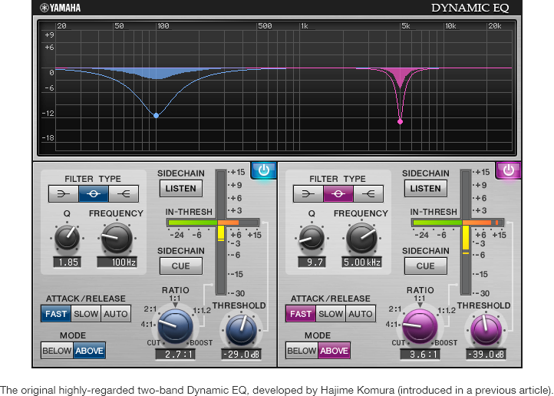This screenshot has width=554, height=396.
Task: Click the DYNAMIC EQ title
Action: (x=470, y=8)
